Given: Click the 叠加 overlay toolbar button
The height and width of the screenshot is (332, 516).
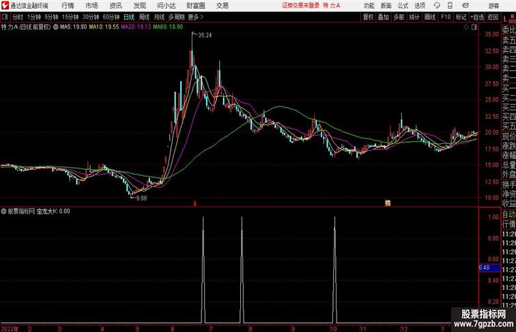Looking at the screenshot, I should 384,17.
